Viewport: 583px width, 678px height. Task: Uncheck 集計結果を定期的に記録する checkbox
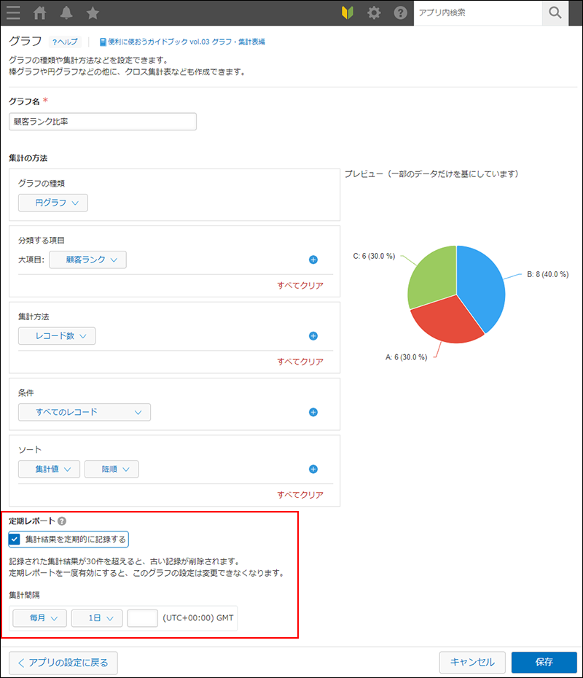(15, 539)
